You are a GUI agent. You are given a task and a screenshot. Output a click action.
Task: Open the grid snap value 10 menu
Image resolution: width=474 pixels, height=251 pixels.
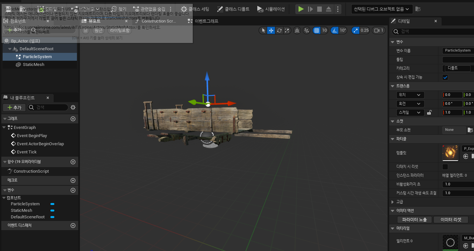point(324,30)
